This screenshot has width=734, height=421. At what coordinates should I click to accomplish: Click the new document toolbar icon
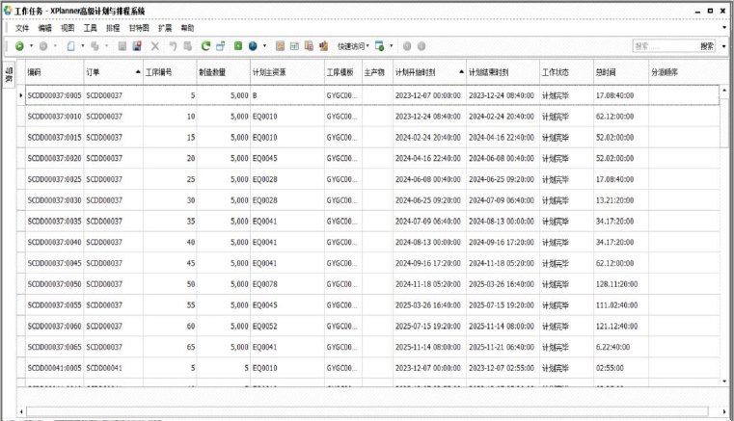coord(70,46)
